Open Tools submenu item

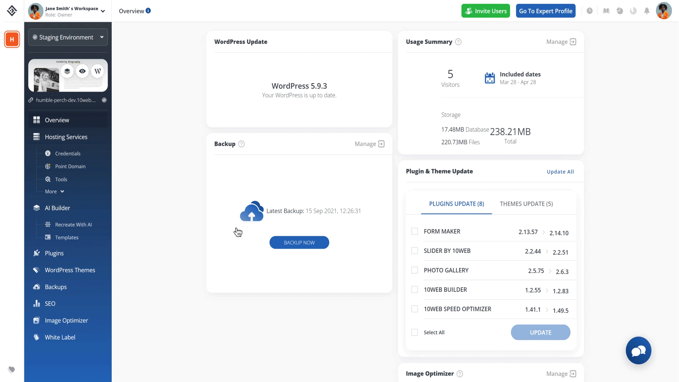61,179
